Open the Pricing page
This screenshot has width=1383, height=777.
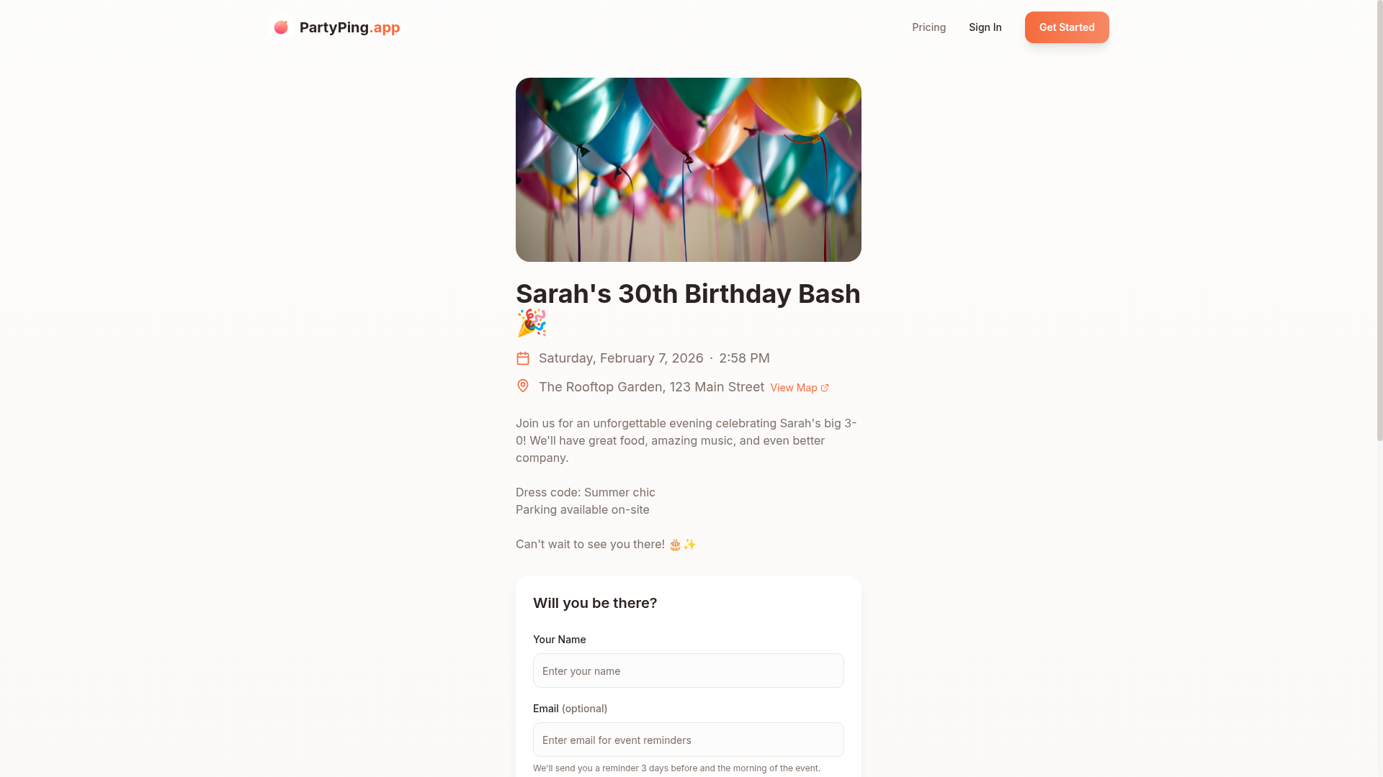928,27
